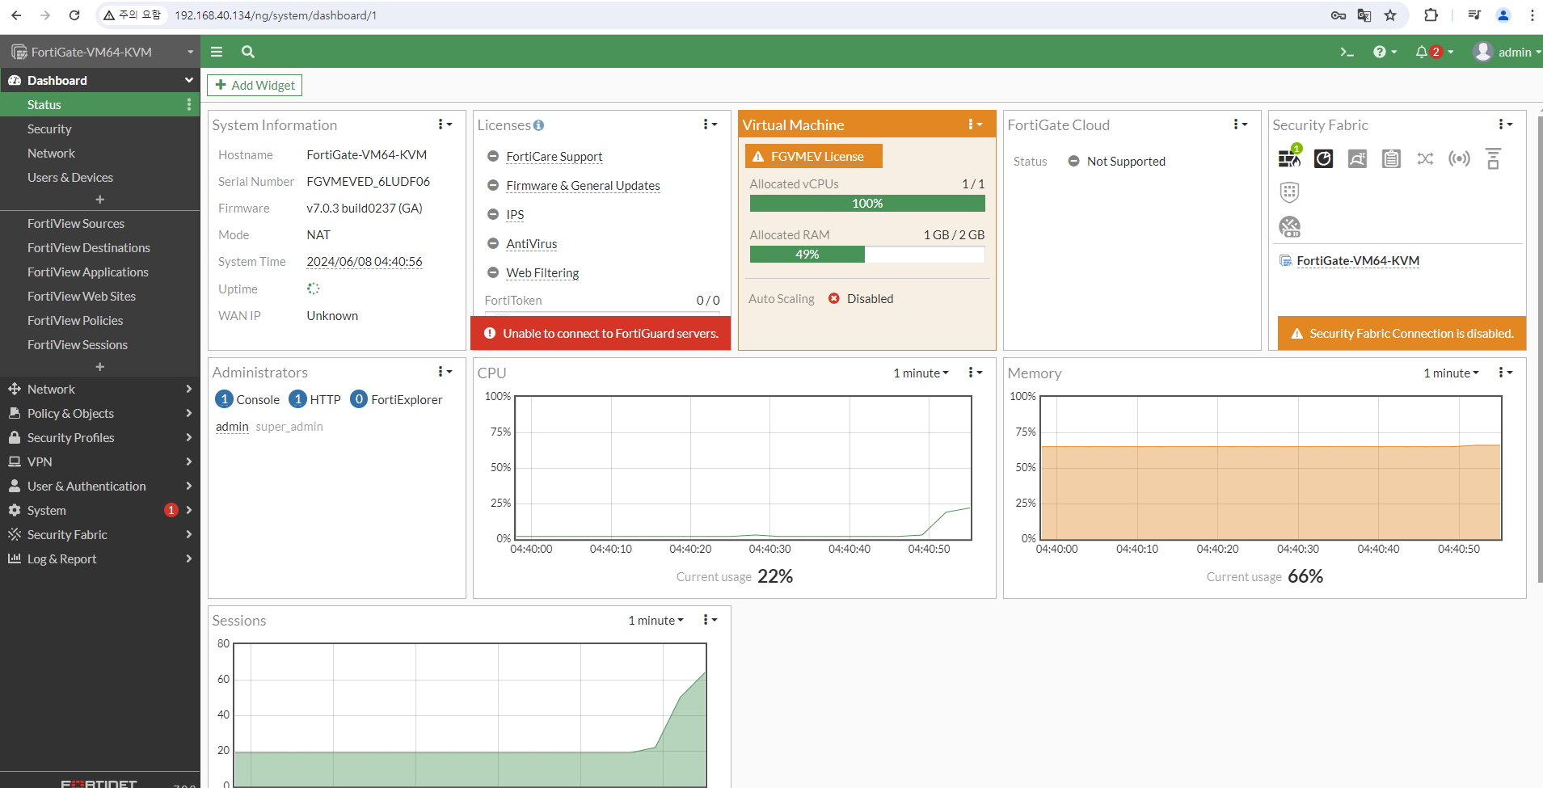Open the CLI console icon in the header
The height and width of the screenshot is (788, 1543).
click(1347, 52)
